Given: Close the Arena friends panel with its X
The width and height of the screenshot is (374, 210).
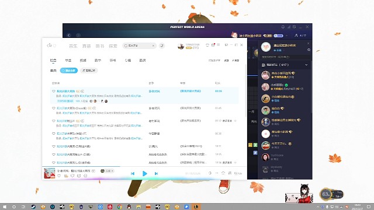Looking at the screenshot, I should coord(308,43).
